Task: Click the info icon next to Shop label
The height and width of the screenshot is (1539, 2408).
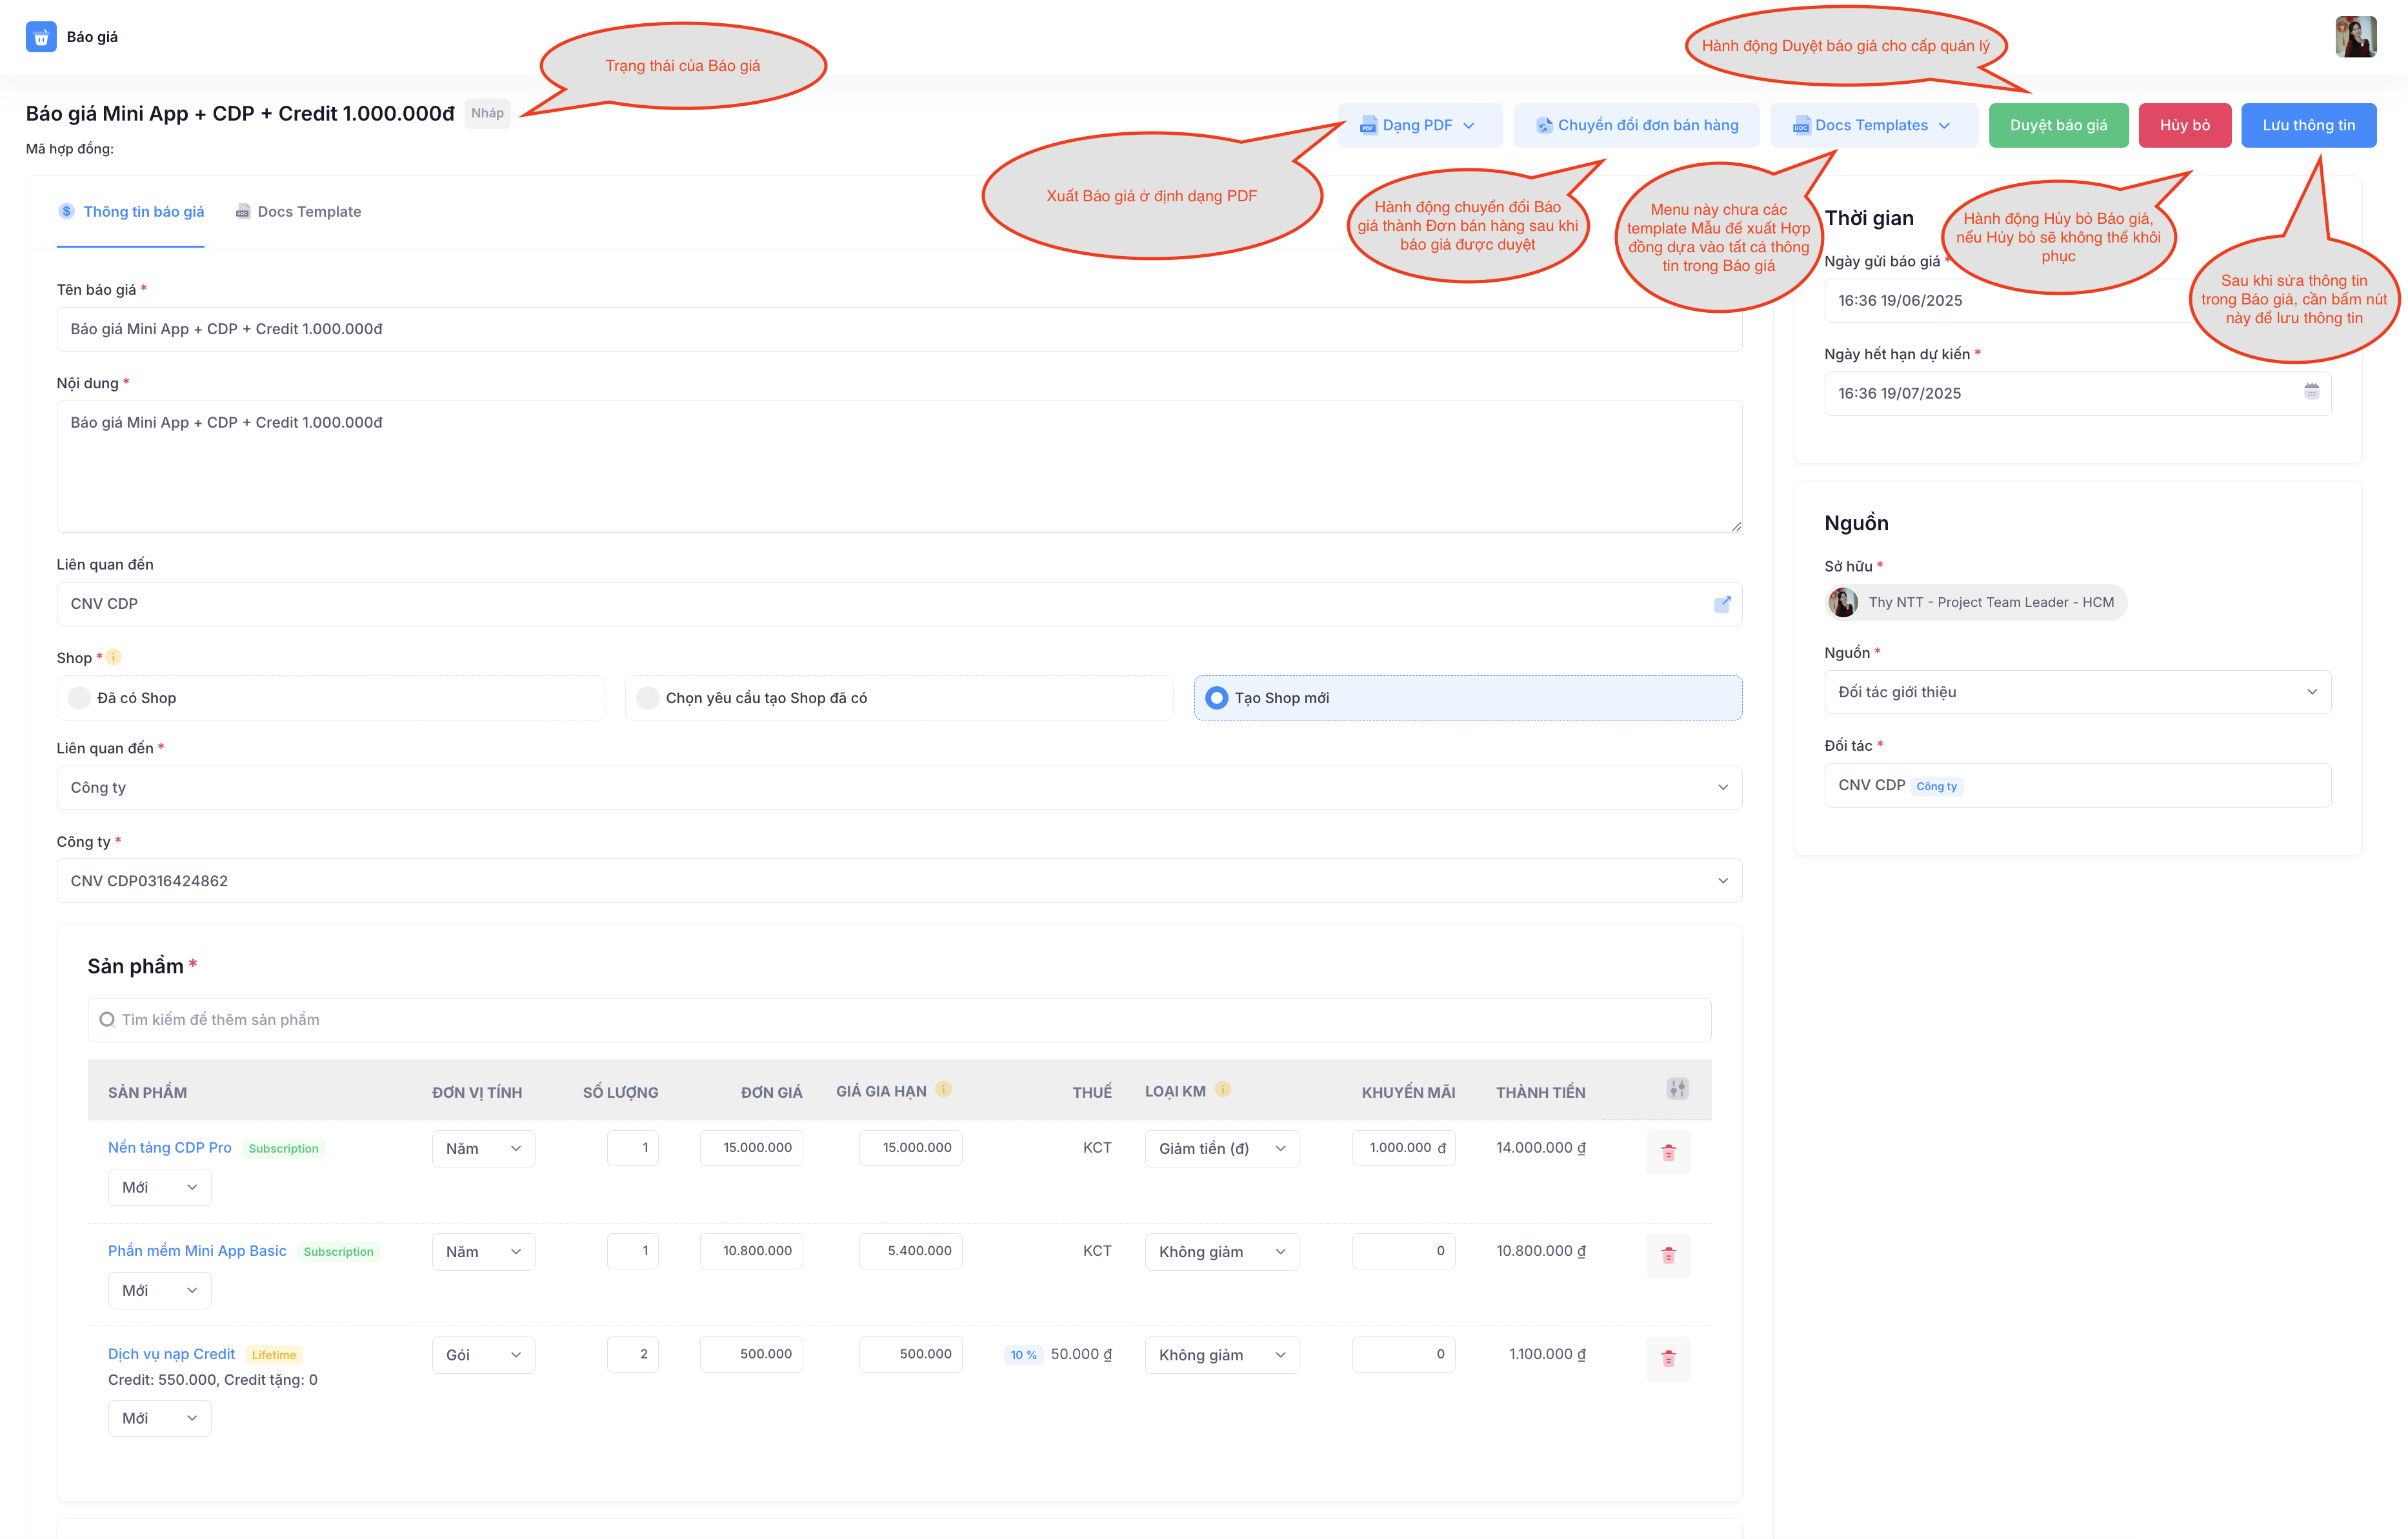Action: (x=113, y=657)
